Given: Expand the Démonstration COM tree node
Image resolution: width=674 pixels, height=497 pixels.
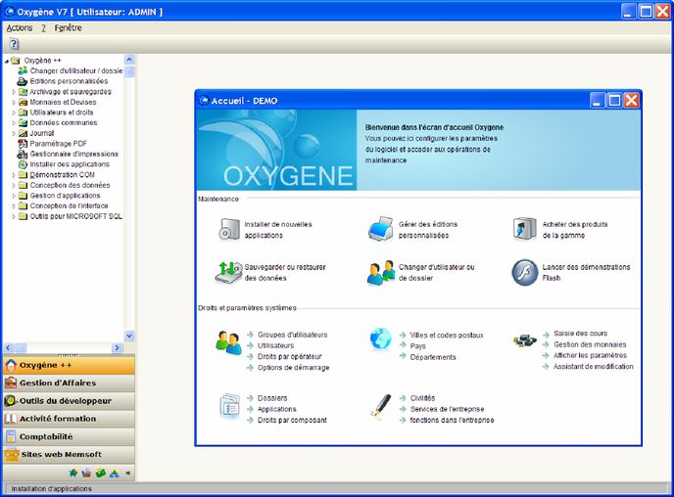Looking at the screenshot, I should tap(14, 175).
